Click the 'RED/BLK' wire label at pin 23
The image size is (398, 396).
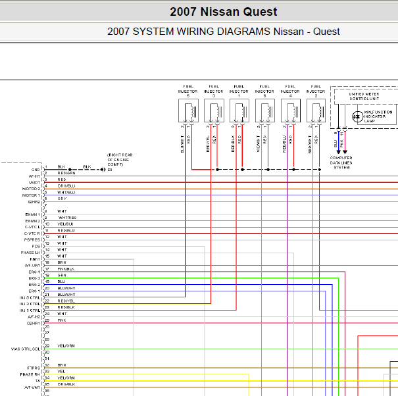(66, 307)
